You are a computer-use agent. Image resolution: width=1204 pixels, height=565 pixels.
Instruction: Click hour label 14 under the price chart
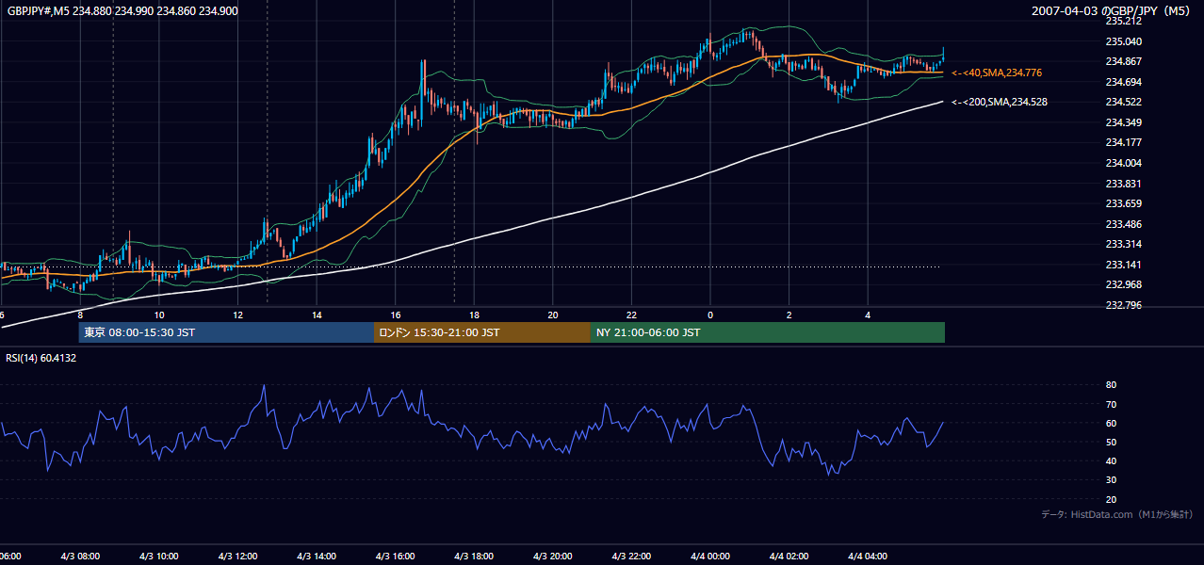click(317, 315)
